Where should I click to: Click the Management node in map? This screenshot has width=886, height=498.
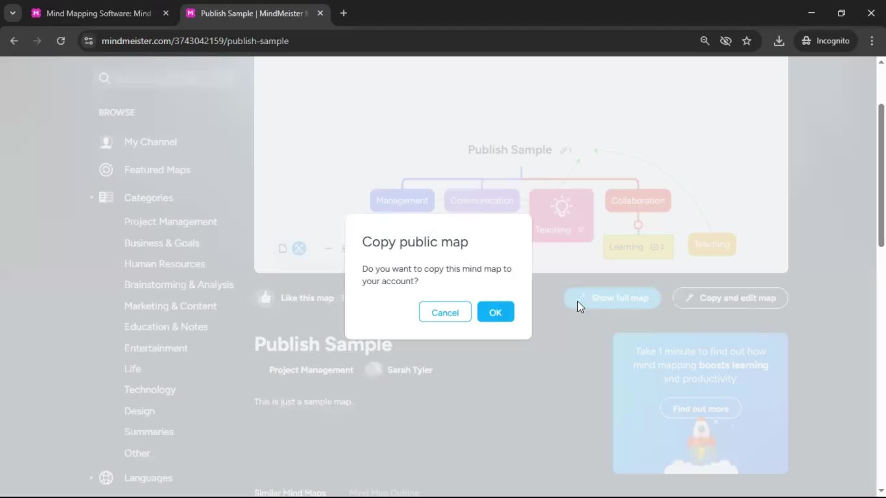[x=402, y=201]
